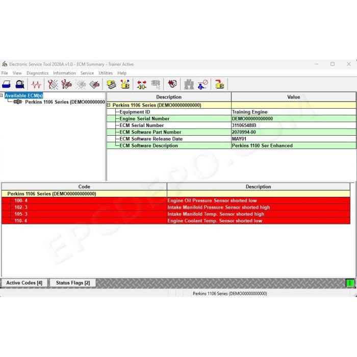This screenshot has width=357, height=357.
Task: Open the Status Tool waveform icon
Action: coord(36,85)
